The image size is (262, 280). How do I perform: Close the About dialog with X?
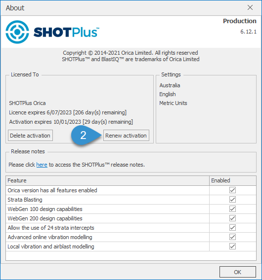click(250, 7)
